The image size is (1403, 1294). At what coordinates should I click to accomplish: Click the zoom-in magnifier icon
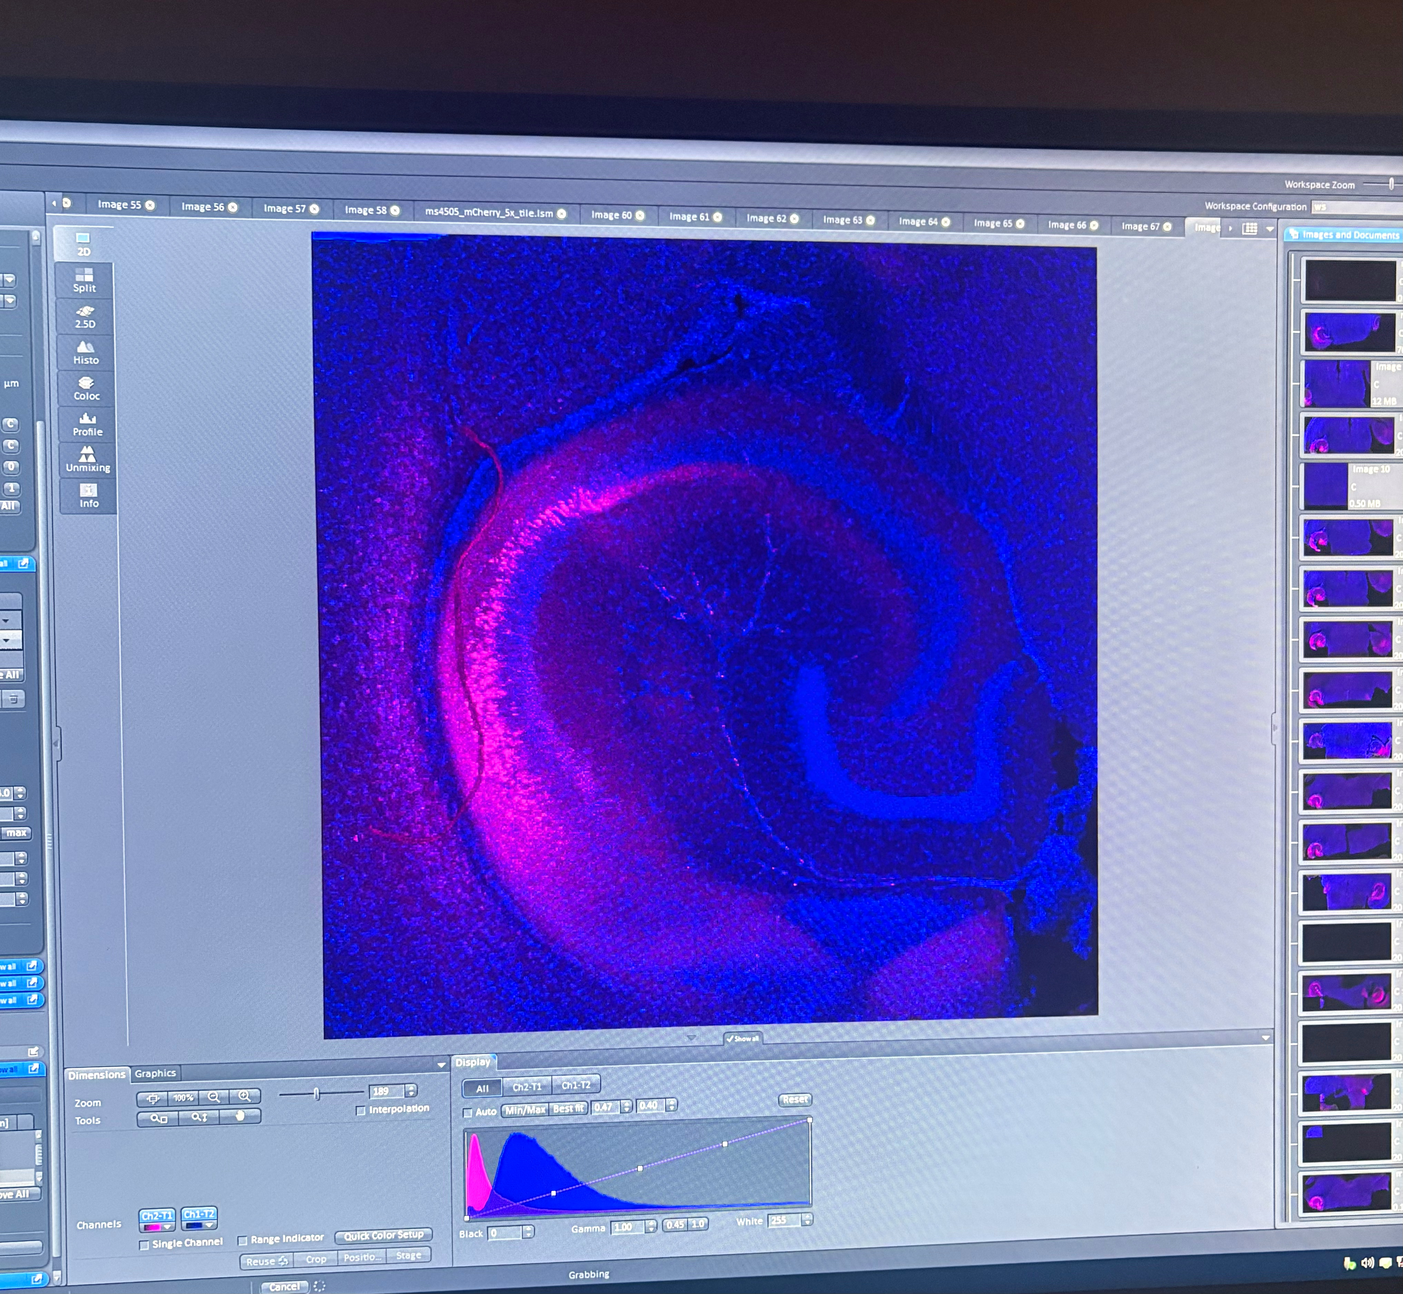(x=244, y=1097)
